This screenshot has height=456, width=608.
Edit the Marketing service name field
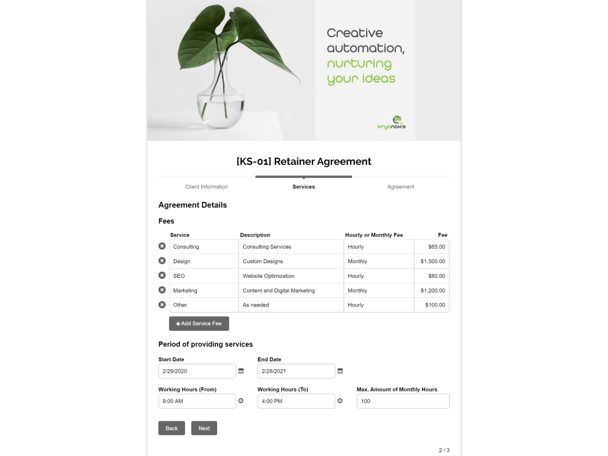(204, 291)
